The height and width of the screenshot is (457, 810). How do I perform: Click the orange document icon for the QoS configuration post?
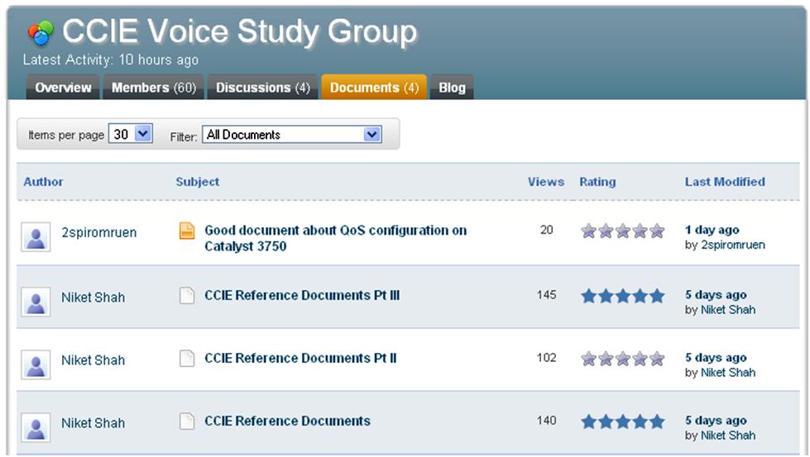click(x=187, y=231)
